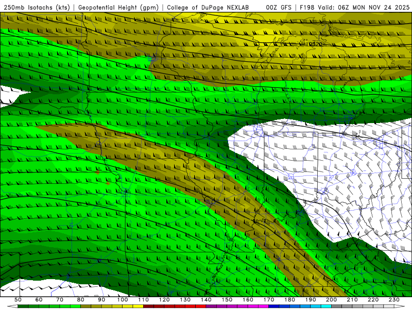Click the legend value 100

pos(123,300)
